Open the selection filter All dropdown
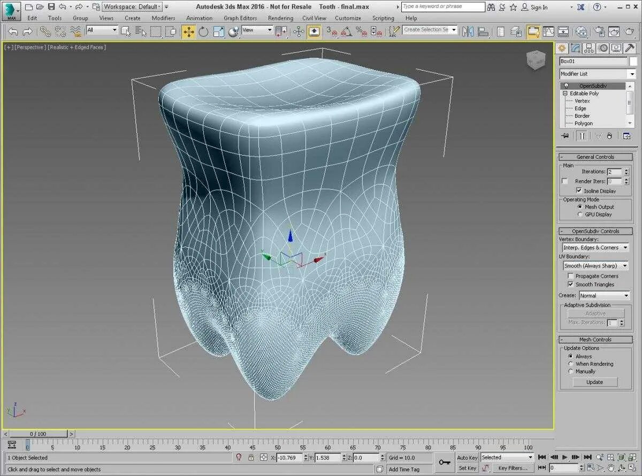The height and width of the screenshot is (476, 642). click(102, 30)
